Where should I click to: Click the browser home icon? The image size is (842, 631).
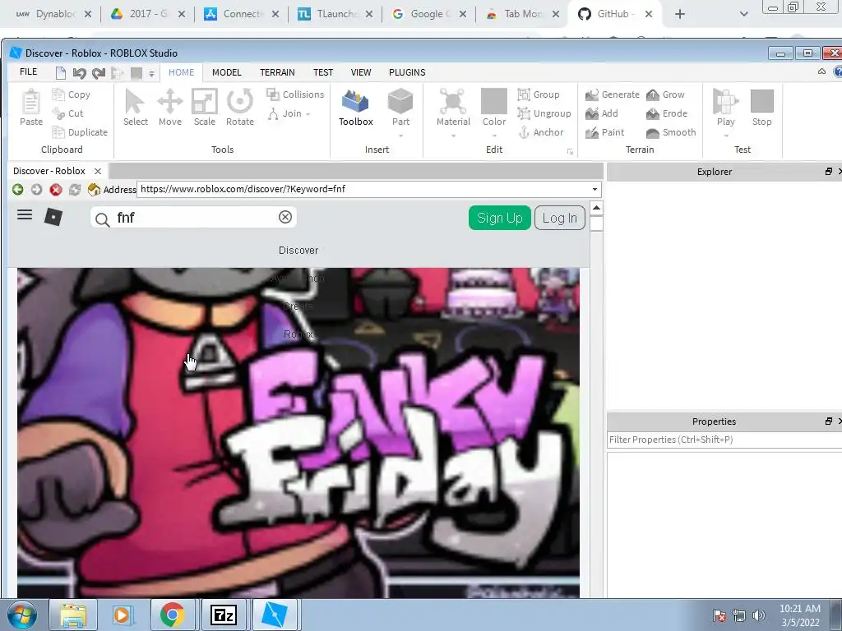(x=94, y=190)
